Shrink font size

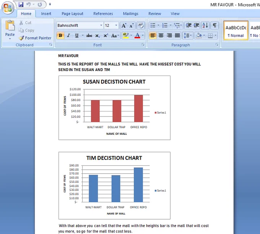132,26
